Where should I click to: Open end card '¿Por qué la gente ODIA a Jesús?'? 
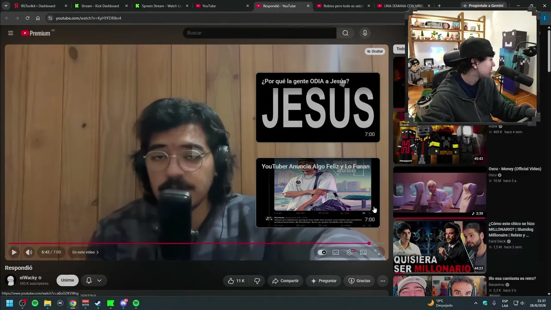(318, 107)
